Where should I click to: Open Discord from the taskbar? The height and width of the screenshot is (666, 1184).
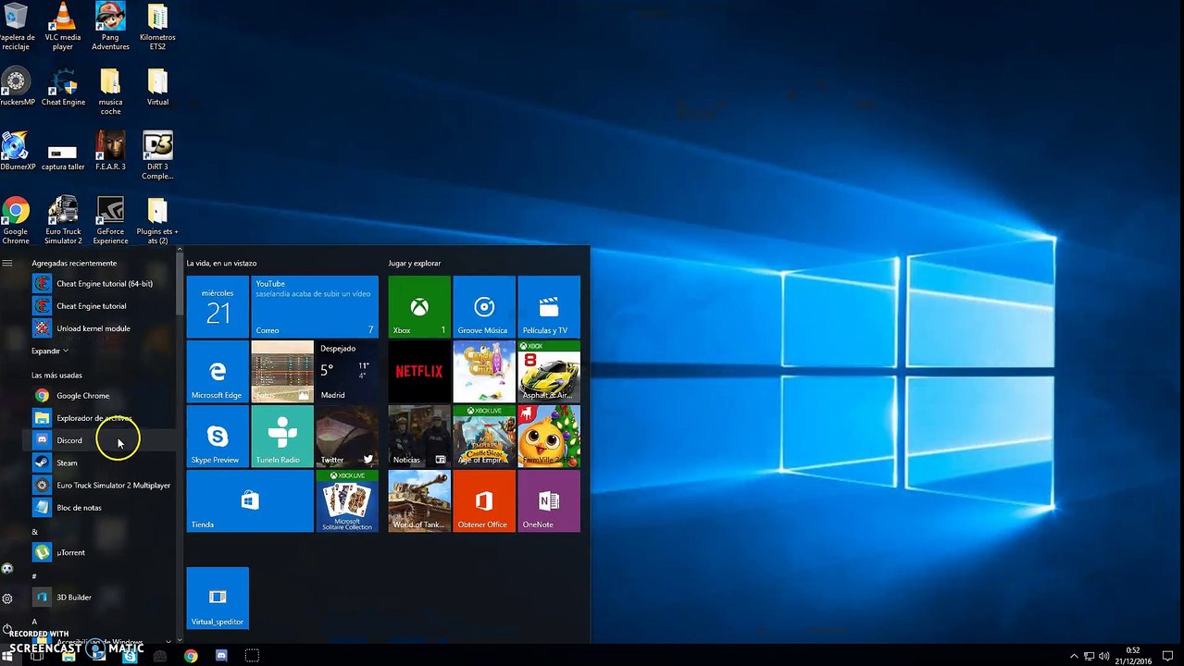coord(221,656)
